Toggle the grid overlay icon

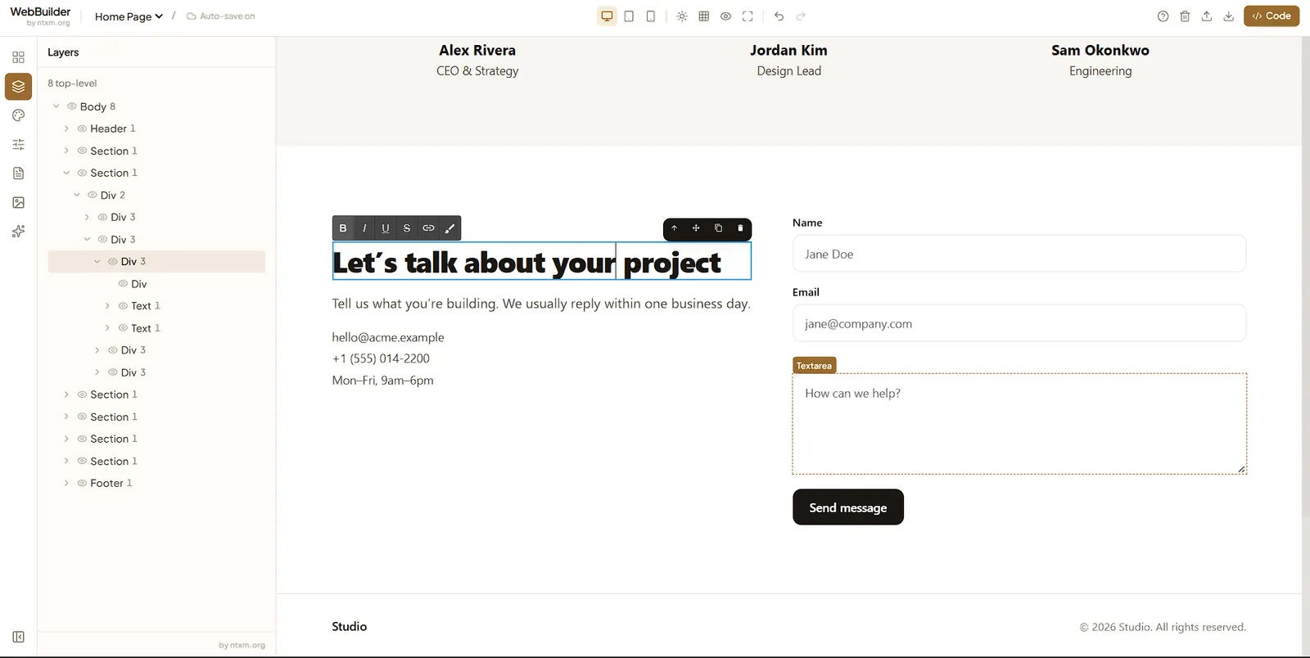point(704,16)
